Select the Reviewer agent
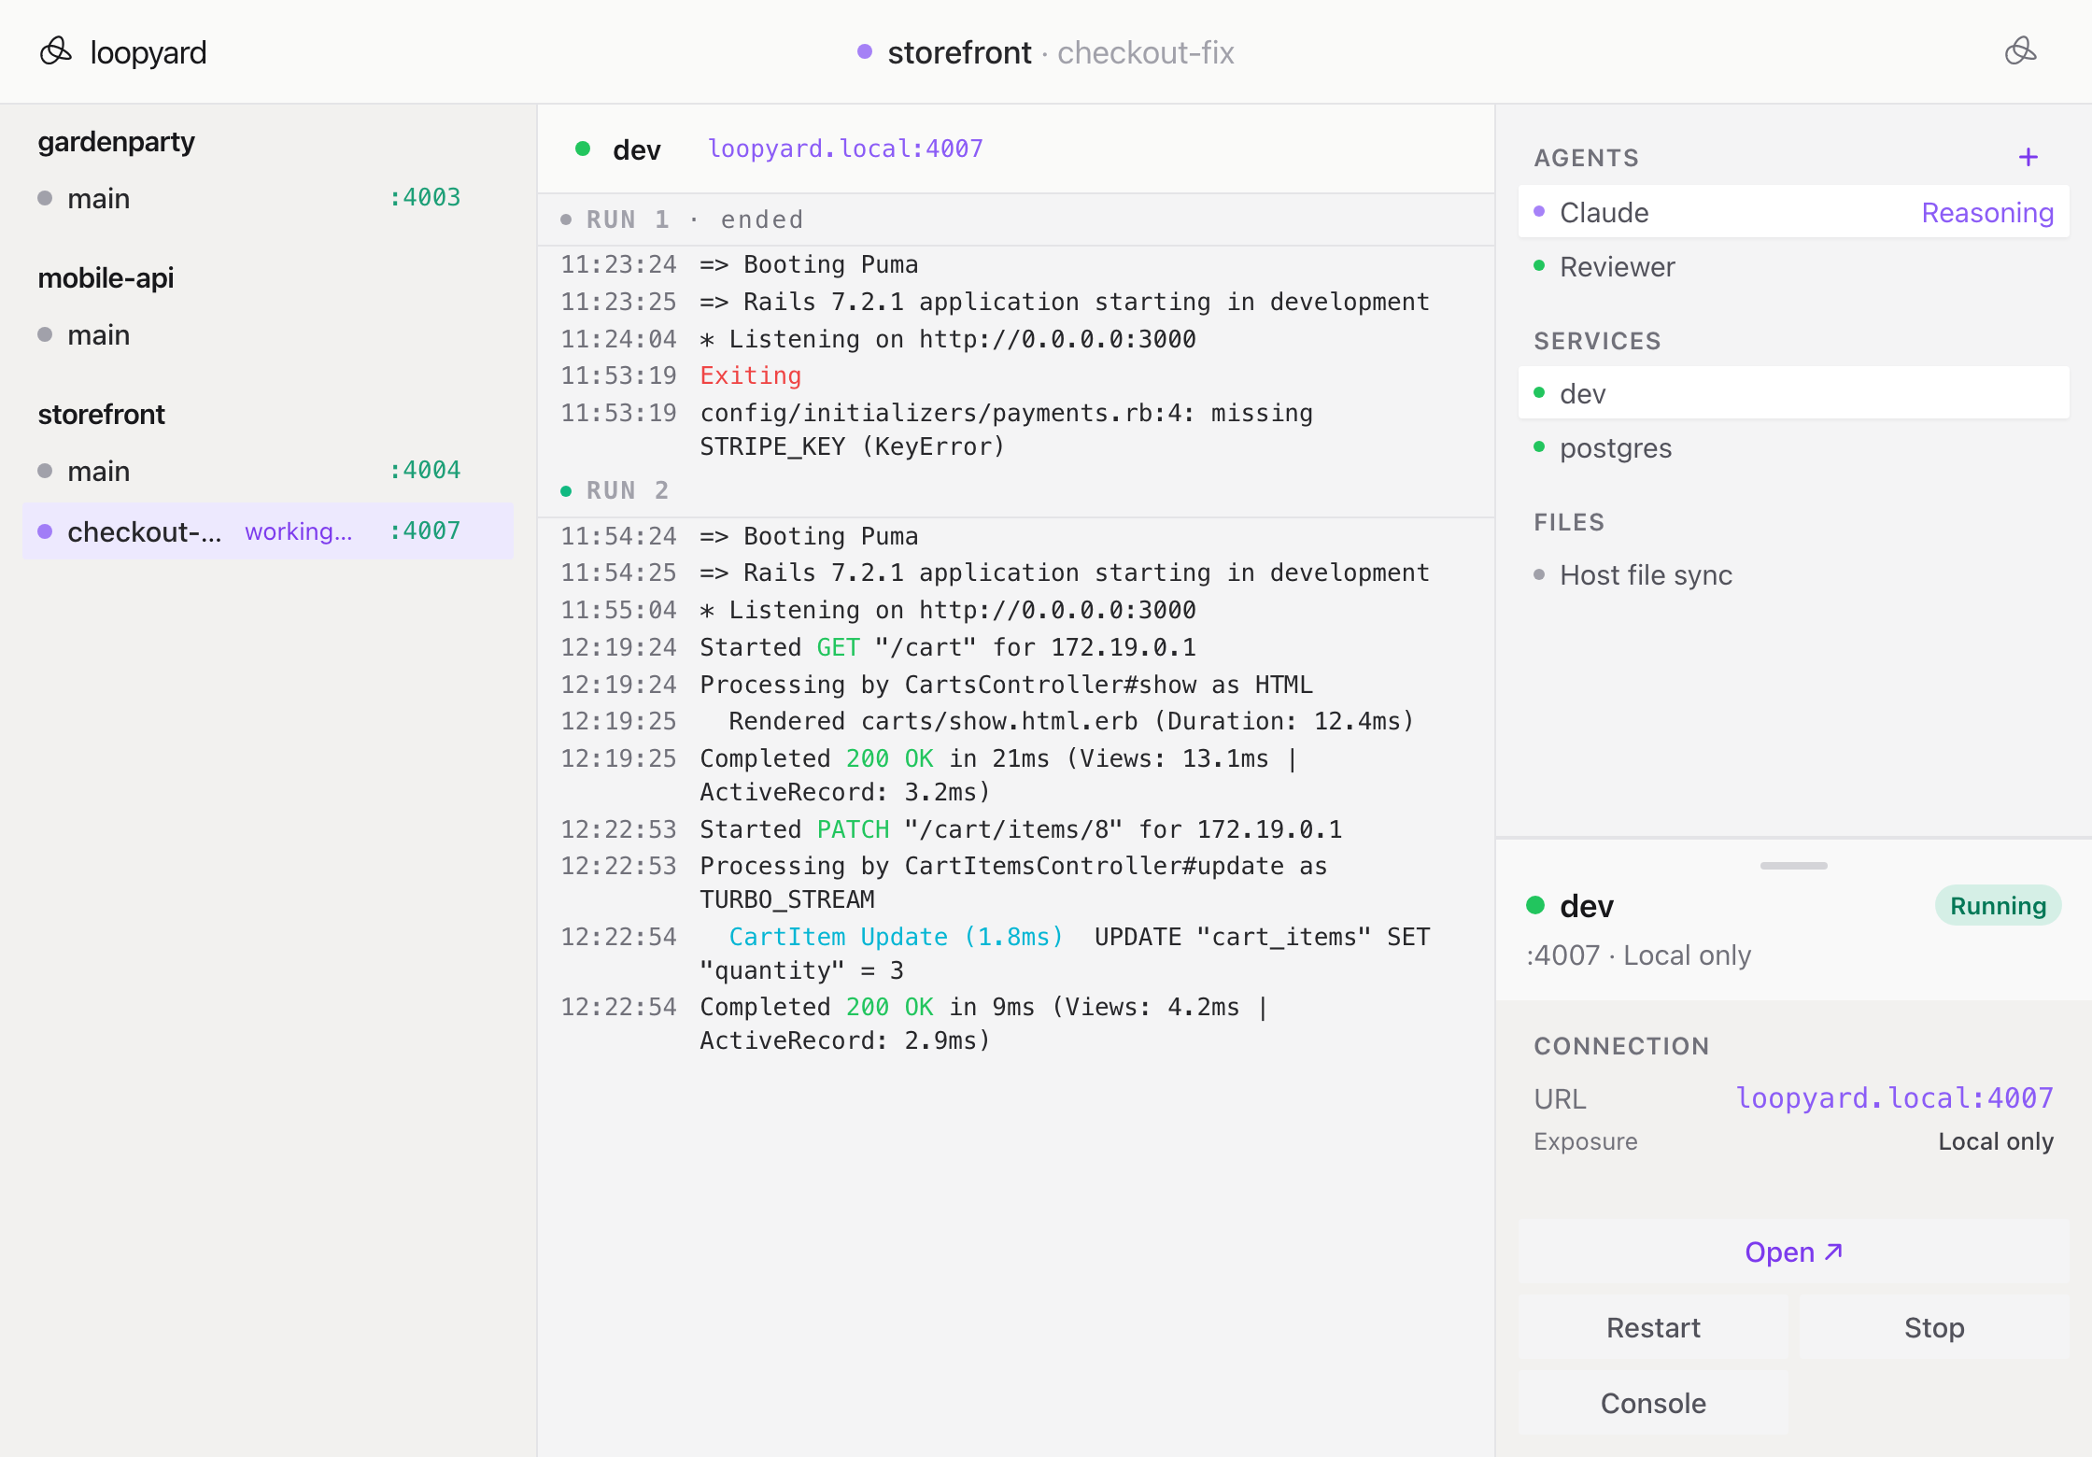The height and width of the screenshot is (1457, 2092). click(1793, 266)
